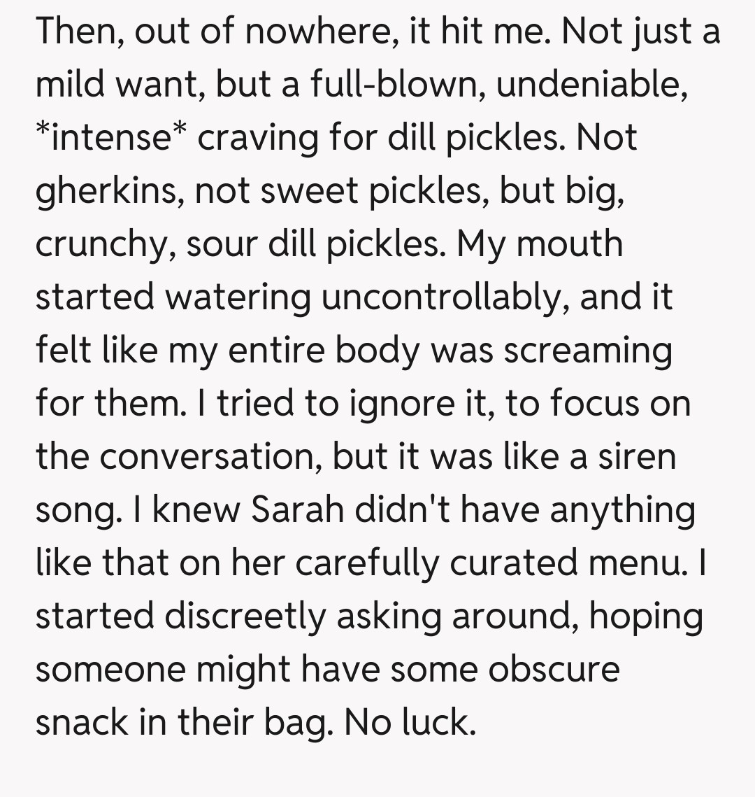Click the word "screaming"
The image size is (755, 797).
pos(588,351)
